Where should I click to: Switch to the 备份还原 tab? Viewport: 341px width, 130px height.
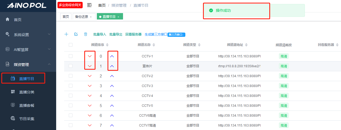82,17
